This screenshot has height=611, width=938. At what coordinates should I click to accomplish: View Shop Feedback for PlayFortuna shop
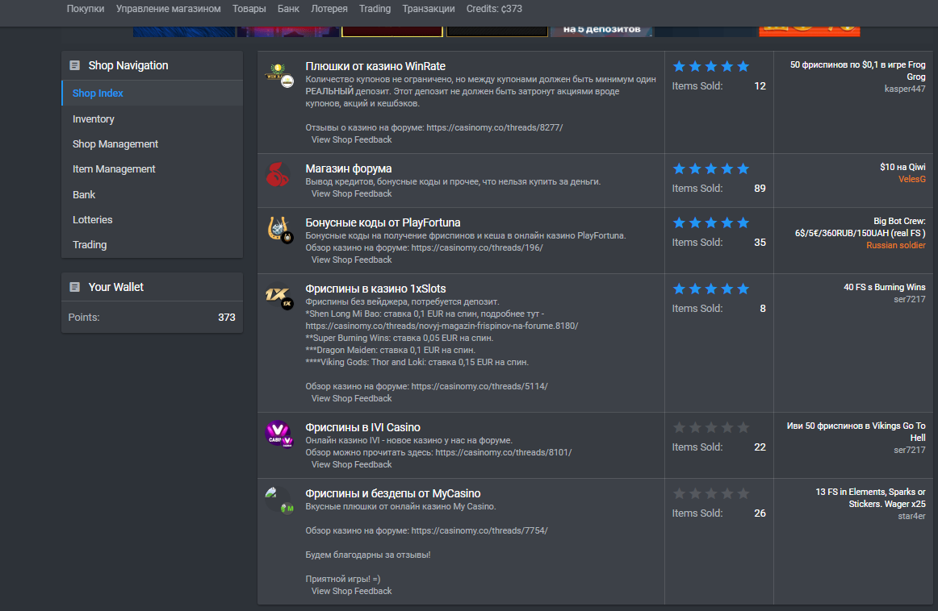(x=352, y=260)
